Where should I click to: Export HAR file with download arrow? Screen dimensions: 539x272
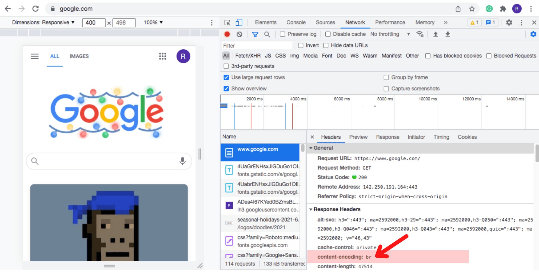(x=448, y=34)
